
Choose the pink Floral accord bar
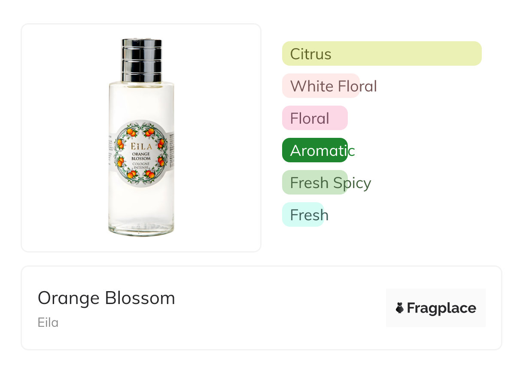tap(314, 118)
